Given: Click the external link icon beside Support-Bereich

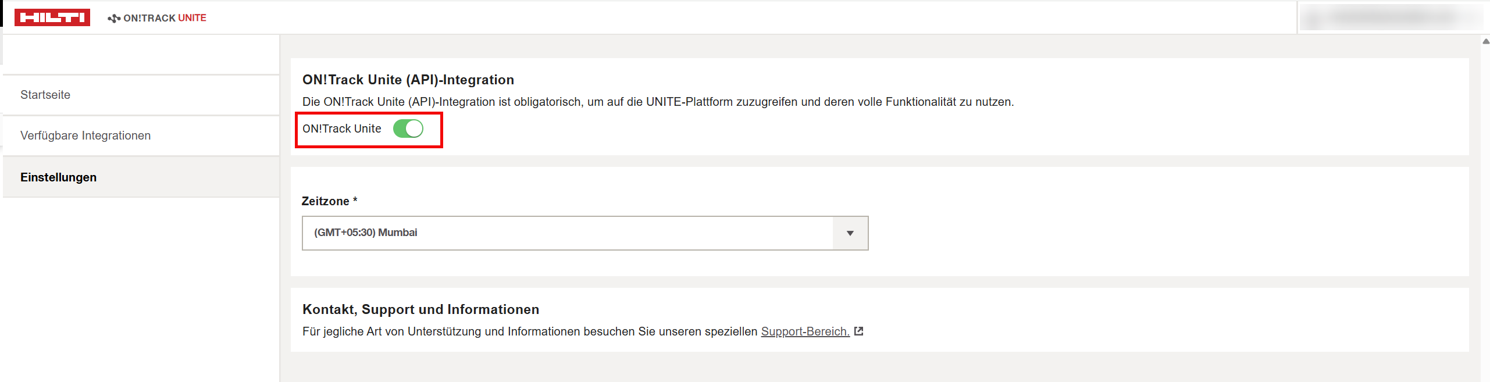Looking at the screenshot, I should (858, 331).
